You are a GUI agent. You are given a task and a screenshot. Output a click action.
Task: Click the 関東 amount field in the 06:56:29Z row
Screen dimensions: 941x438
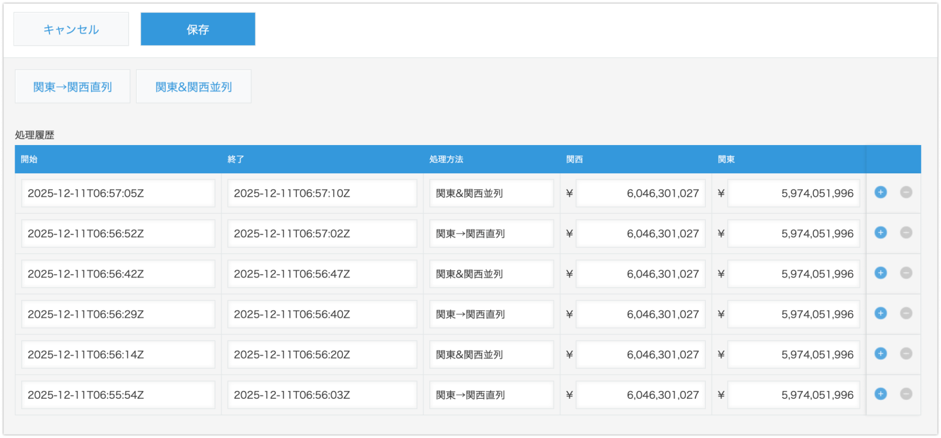[793, 314]
